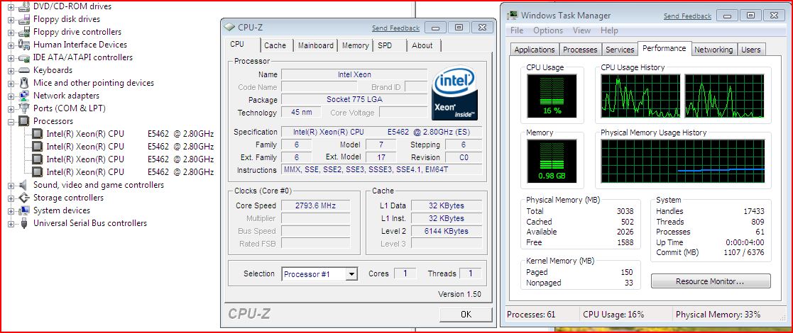
Task: Expand the Floppy disk drives node
Action: (x=11, y=19)
